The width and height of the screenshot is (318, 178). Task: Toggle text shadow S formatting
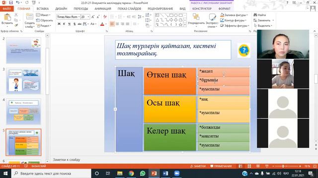[75, 24]
